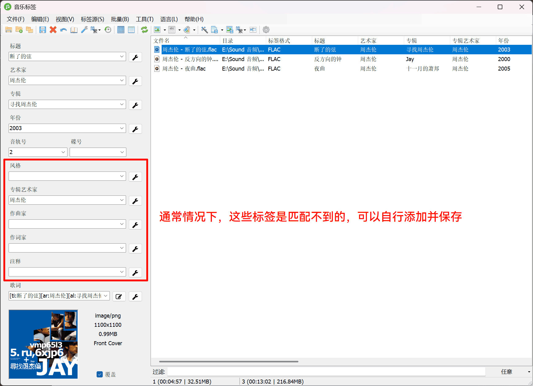This screenshot has width=533, height=386.
Task: Click the lyrics edit pencil button
Action: (x=119, y=296)
